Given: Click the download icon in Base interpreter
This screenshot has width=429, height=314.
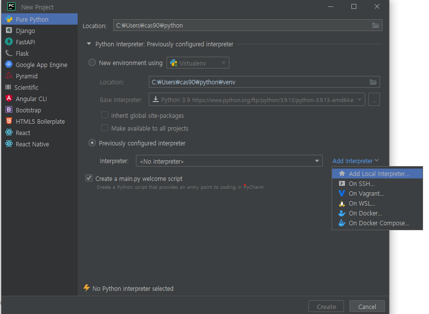Looking at the screenshot, I should [155, 99].
